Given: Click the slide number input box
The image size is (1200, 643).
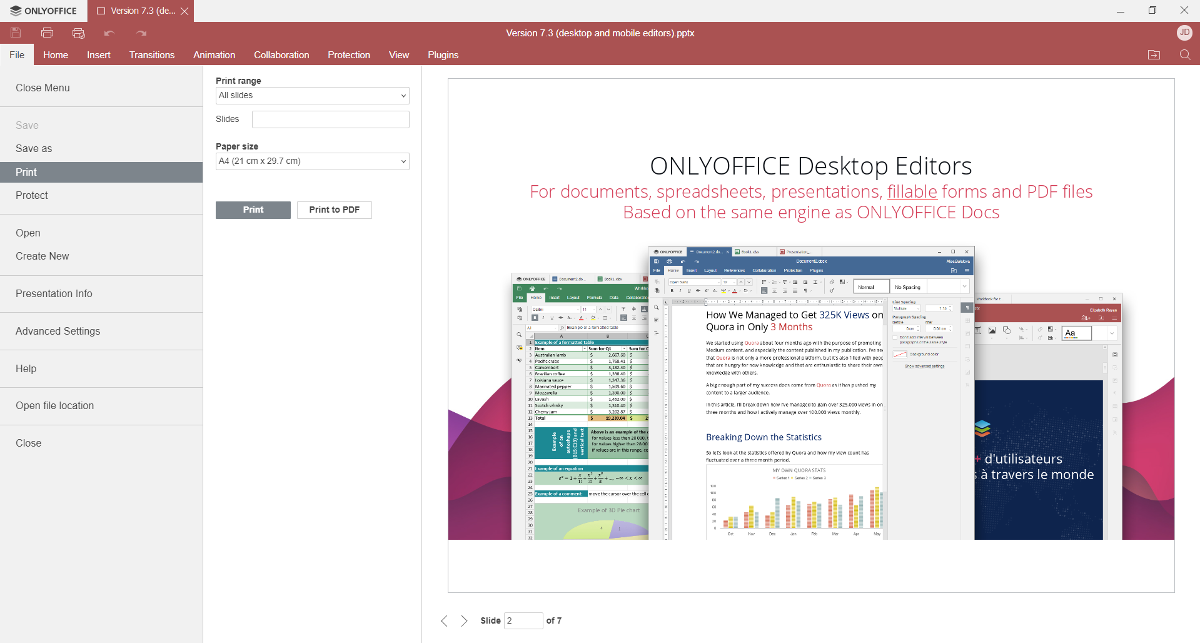Looking at the screenshot, I should 523,620.
